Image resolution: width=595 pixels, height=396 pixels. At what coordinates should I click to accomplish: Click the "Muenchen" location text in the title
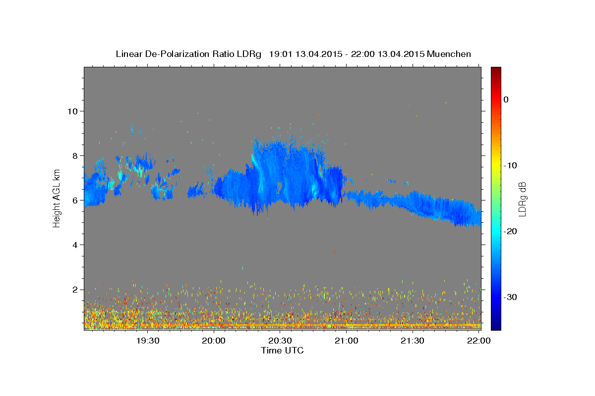(x=449, y=54)
